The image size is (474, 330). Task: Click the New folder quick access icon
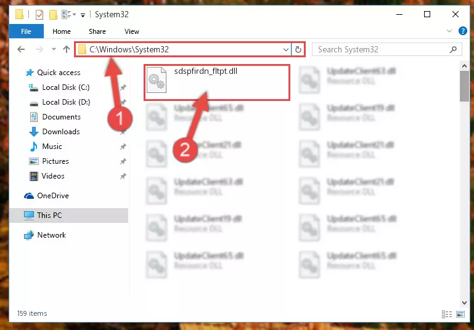click(53, 14)
